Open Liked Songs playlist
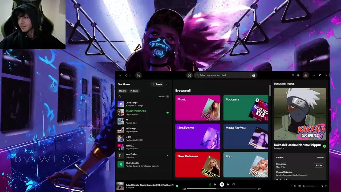This screenshot has height=192, width=341. tap(143, 104)
